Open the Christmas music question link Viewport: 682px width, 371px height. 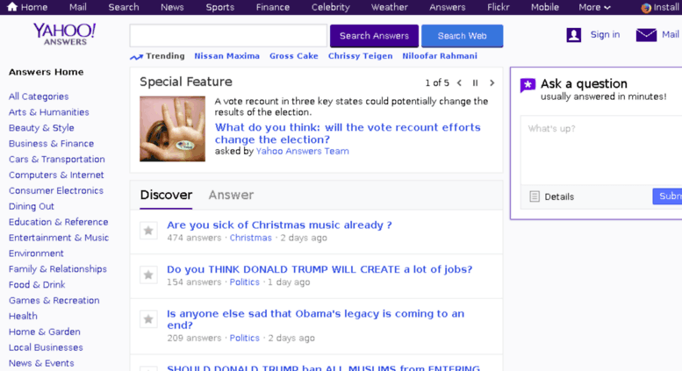pos(279,225)
